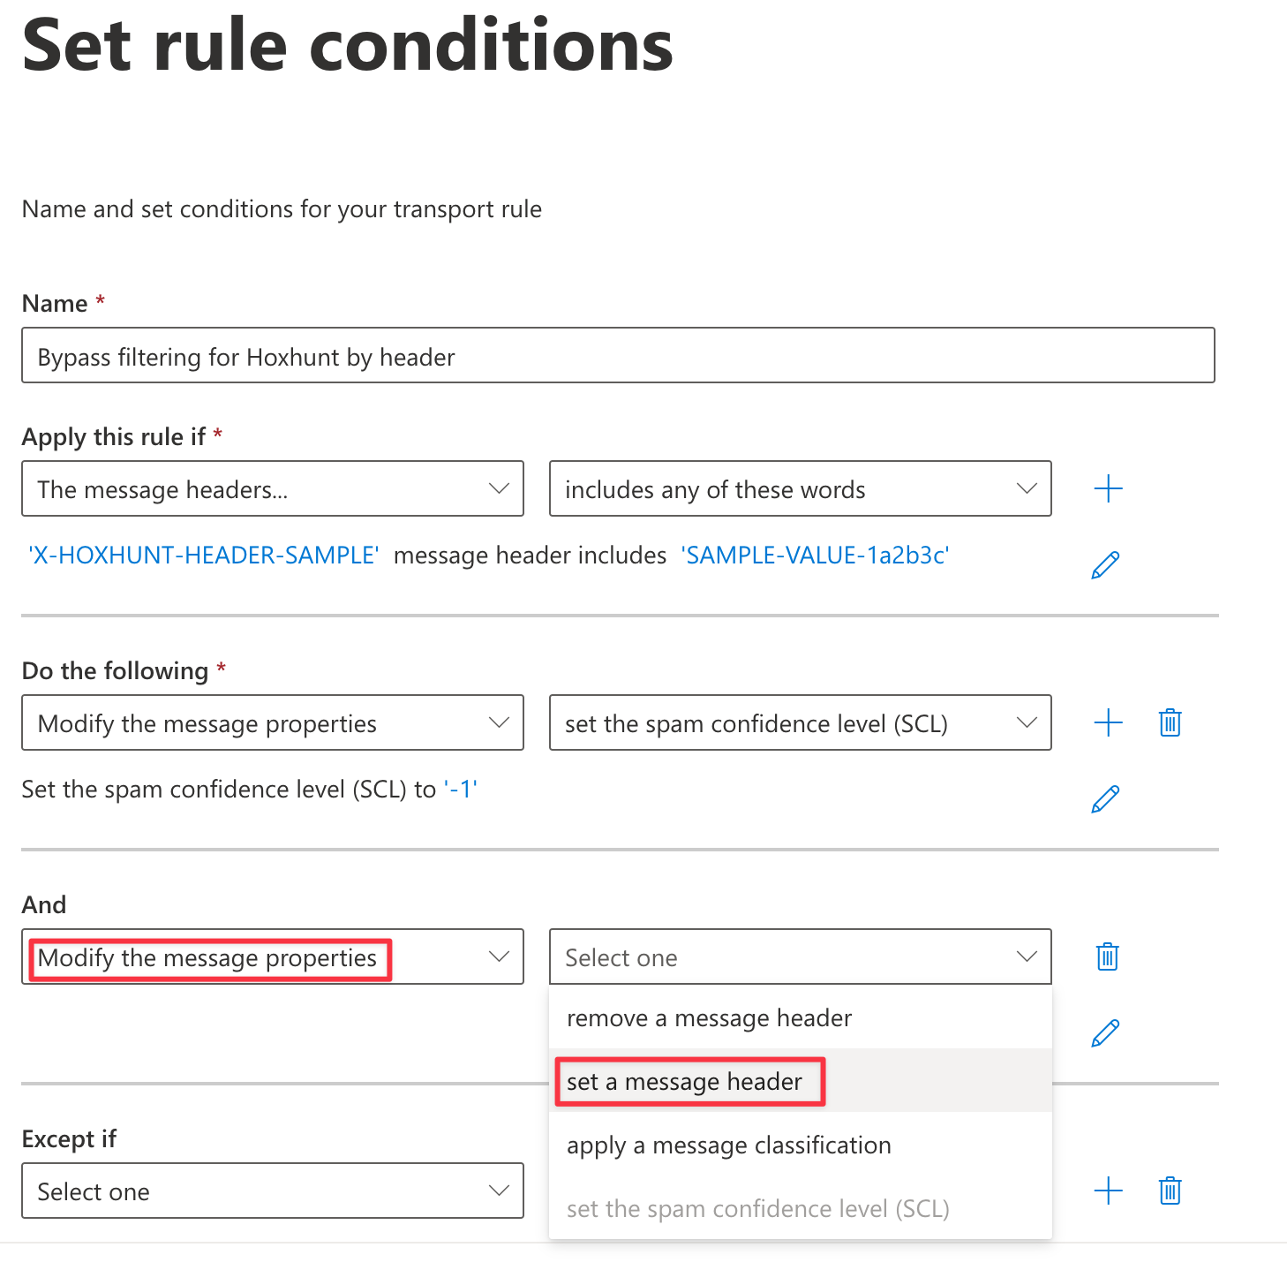Click into the rule Name text field
Image resolution: width=1287 pixels, height=1270 pixels.
(618, 355)
